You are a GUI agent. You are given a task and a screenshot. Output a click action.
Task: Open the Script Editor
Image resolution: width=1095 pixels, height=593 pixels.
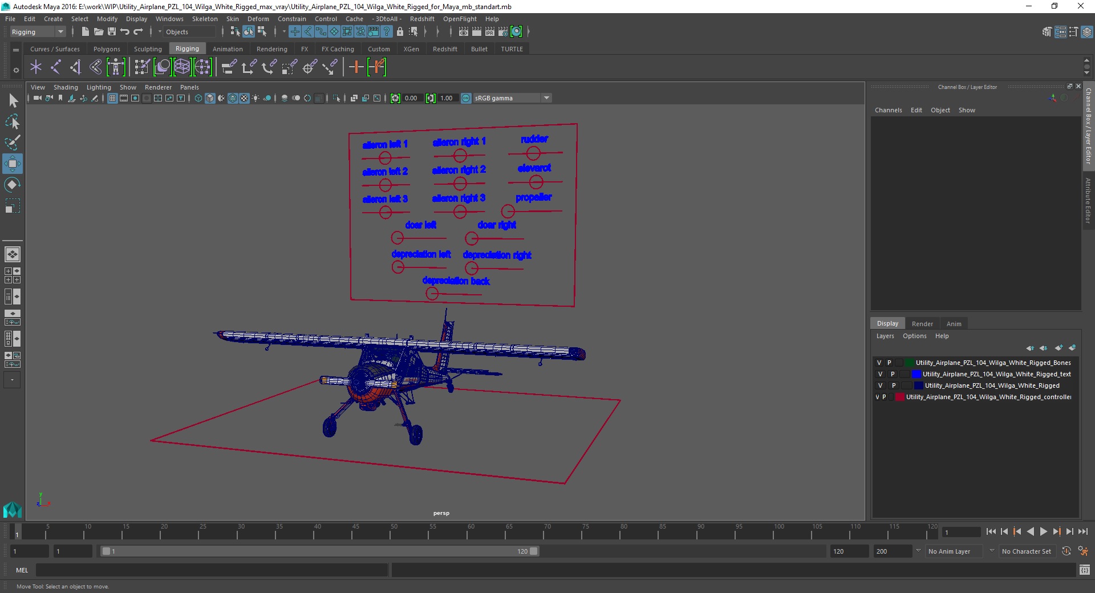[x=1084, y=570]
